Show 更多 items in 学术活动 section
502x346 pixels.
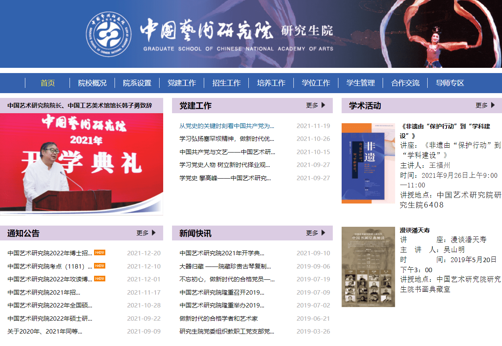tap(482, 105)
